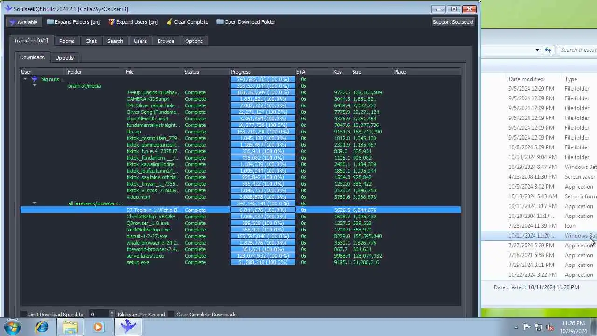The image size is (597, 336).
Task: Click the Explorer search box
Action: 578,50
